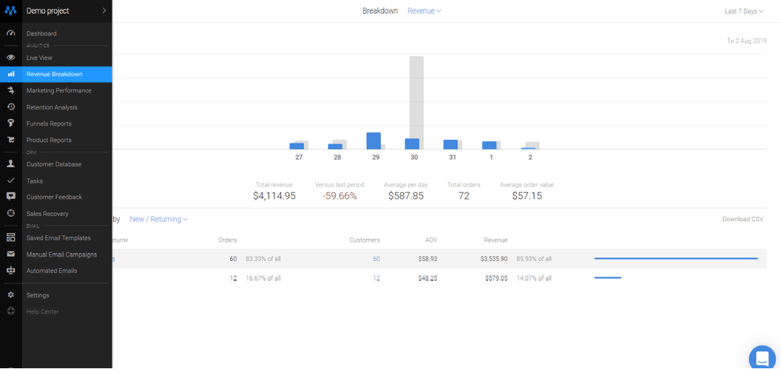
Task: Click the Live View eye icon
Action: tap(10, 58)
